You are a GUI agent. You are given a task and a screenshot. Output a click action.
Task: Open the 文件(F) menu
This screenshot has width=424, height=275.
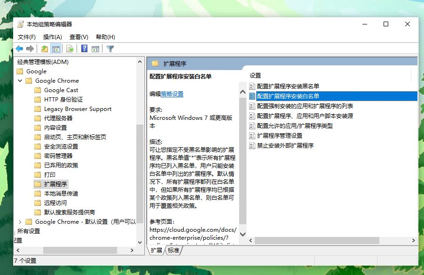pyautogui.click(x=26, y=37)
